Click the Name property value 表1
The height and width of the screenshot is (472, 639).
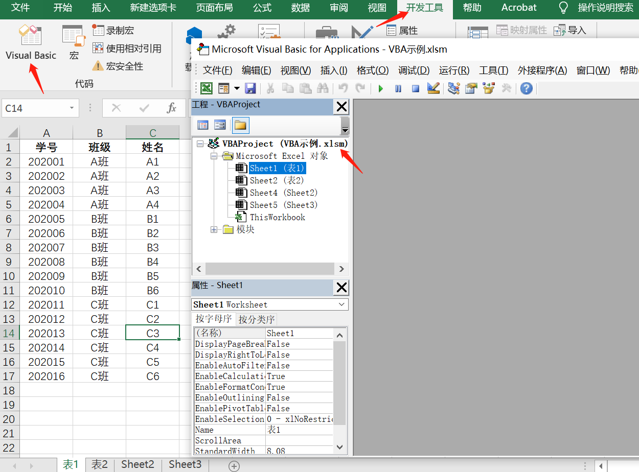[x=300, y=430]
